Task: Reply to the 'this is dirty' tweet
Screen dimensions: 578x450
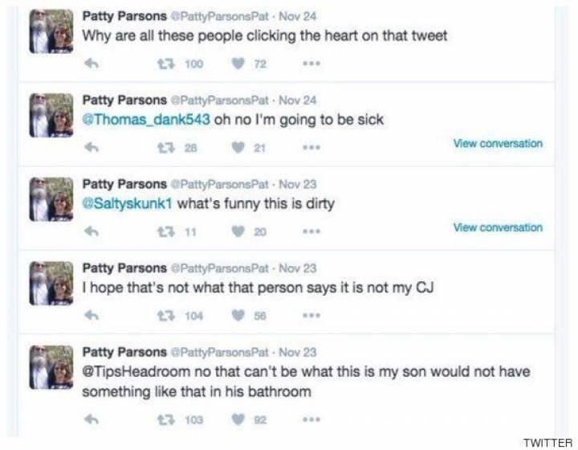Action: pos(91,231)
